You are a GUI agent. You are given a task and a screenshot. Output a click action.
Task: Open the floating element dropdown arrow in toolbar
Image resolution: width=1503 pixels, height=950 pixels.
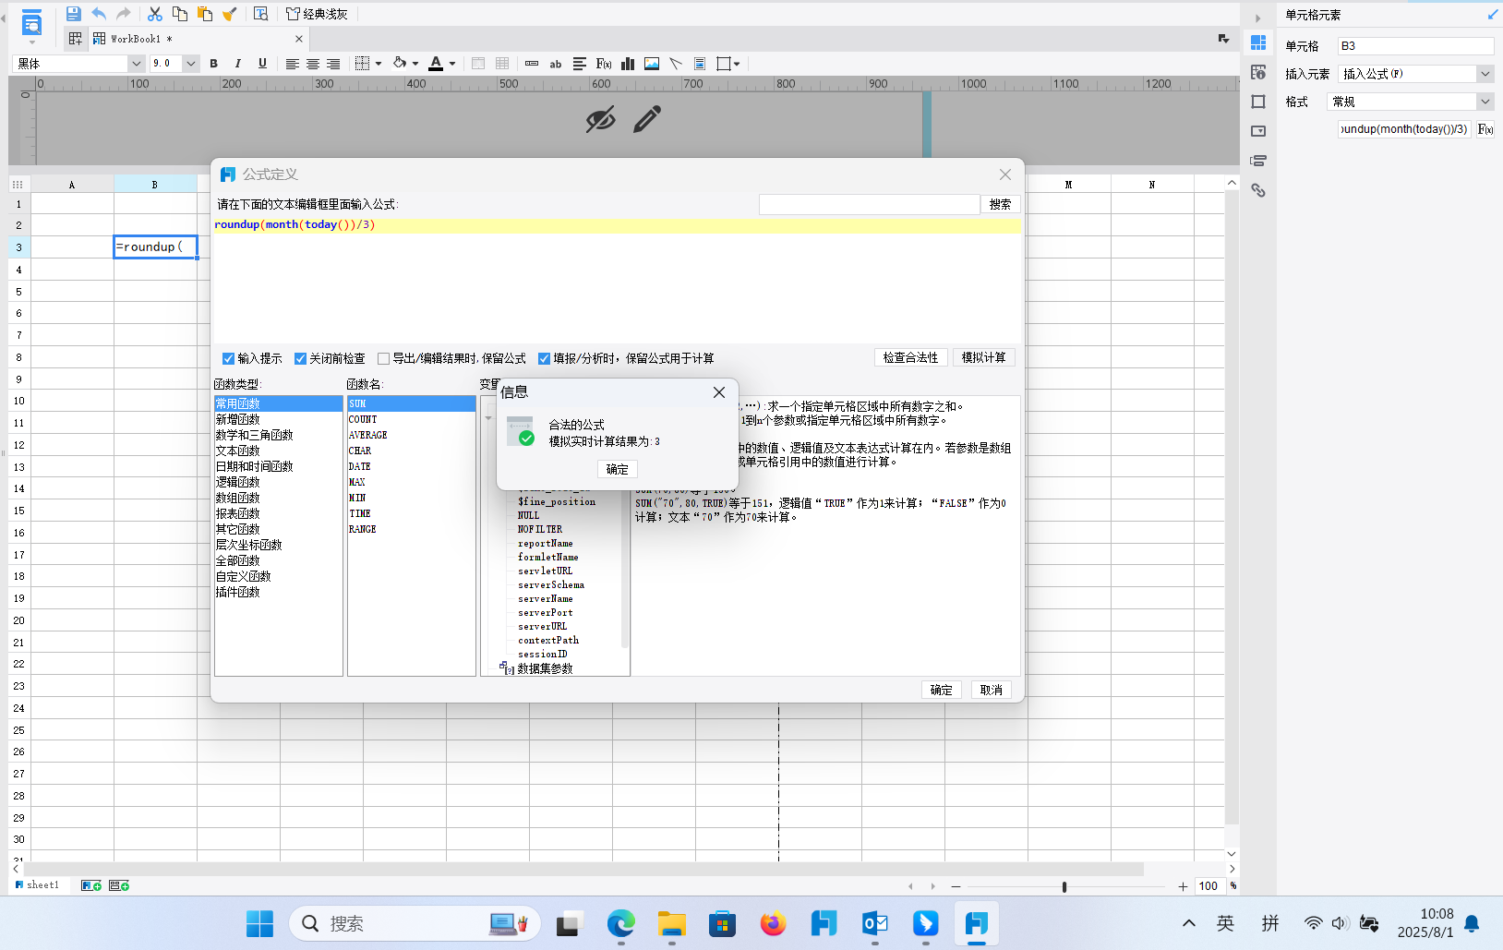(x=737, y=64)
